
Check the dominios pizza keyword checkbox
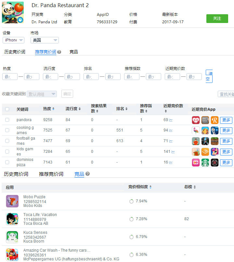tap(7, 162)
